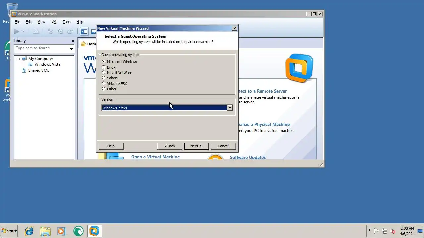Show hidden tray icons arrow
The image size is (424, 238).
click(x=369, y=231)
